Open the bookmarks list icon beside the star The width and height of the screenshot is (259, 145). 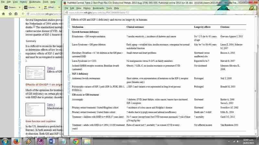click(x=16, y=14)
